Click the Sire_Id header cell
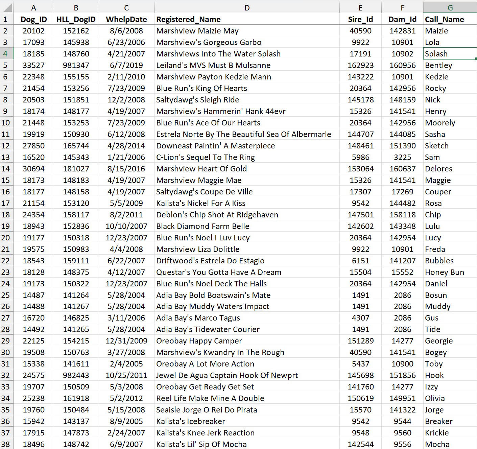 coord(360,19)
